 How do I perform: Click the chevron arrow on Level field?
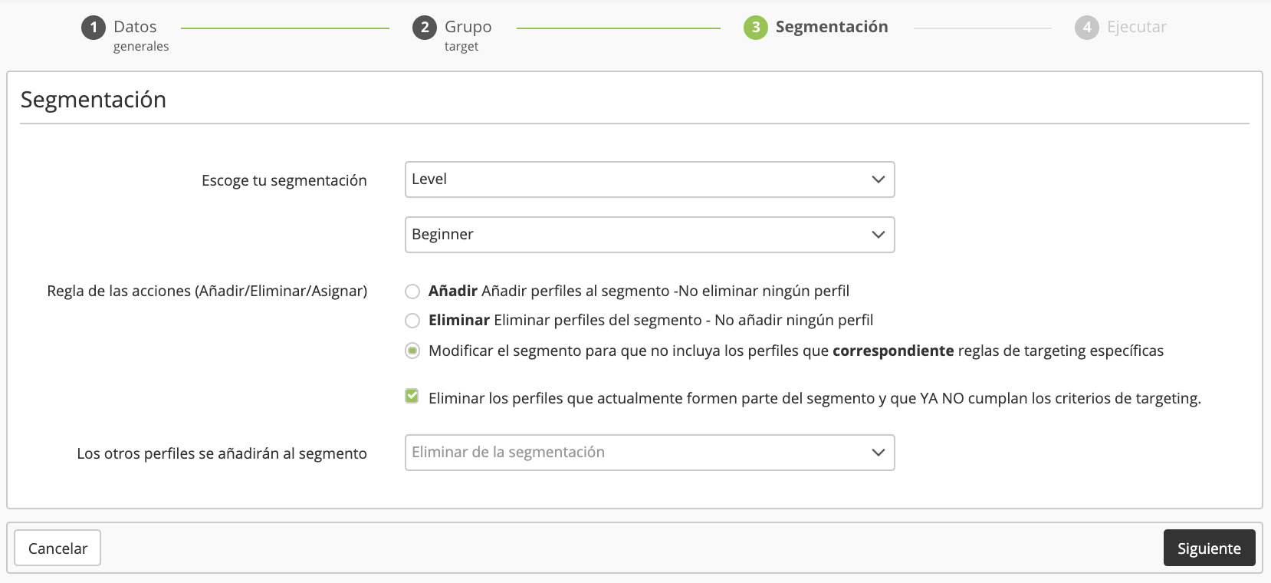[878, 180]
